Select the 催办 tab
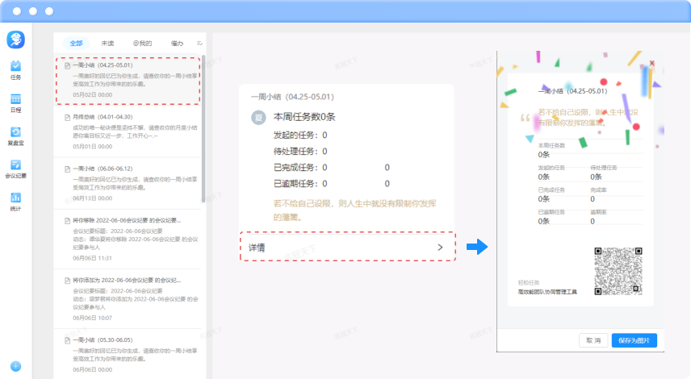 point(177,43)
